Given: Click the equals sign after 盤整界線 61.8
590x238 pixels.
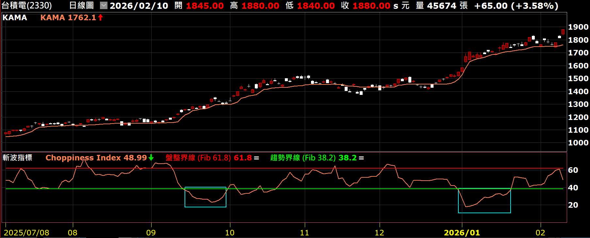Looking at the screenshot, I should coord(256,158).
